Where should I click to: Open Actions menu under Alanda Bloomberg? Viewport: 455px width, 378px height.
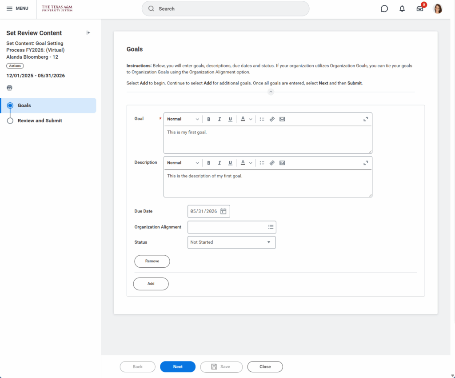[15, 66]
